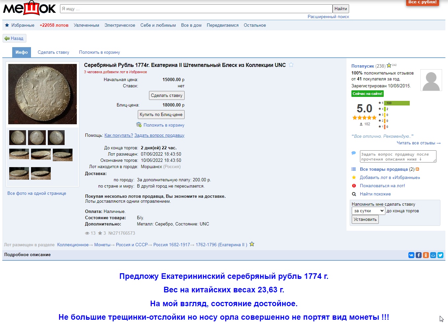
Task: Share the lot on VK
Action: tap(411, 255)
